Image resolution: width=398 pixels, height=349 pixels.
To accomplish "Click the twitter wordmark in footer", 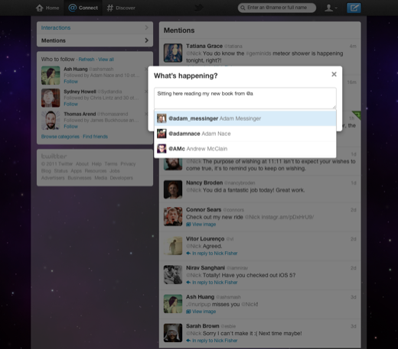I will [54, 156].
